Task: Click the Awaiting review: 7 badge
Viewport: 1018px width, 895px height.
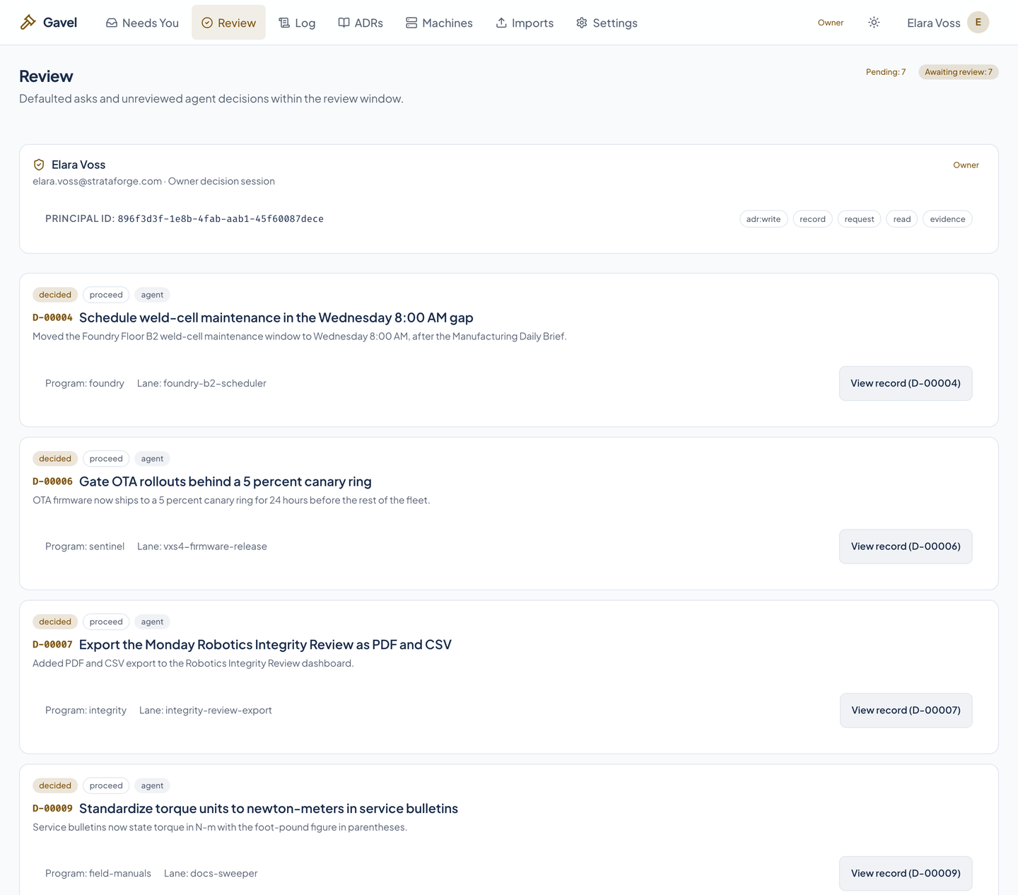Action: coord(959,72)
